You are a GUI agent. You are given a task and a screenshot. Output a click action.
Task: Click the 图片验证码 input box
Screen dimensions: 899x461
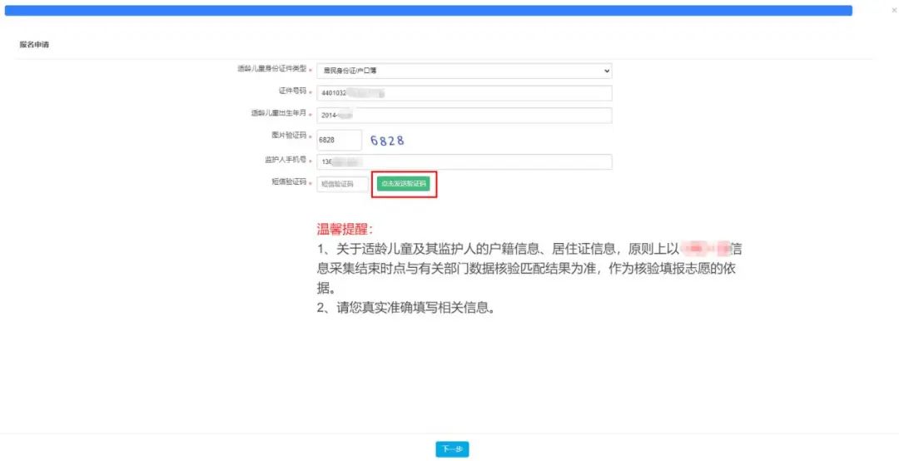[x=339, y=140]
